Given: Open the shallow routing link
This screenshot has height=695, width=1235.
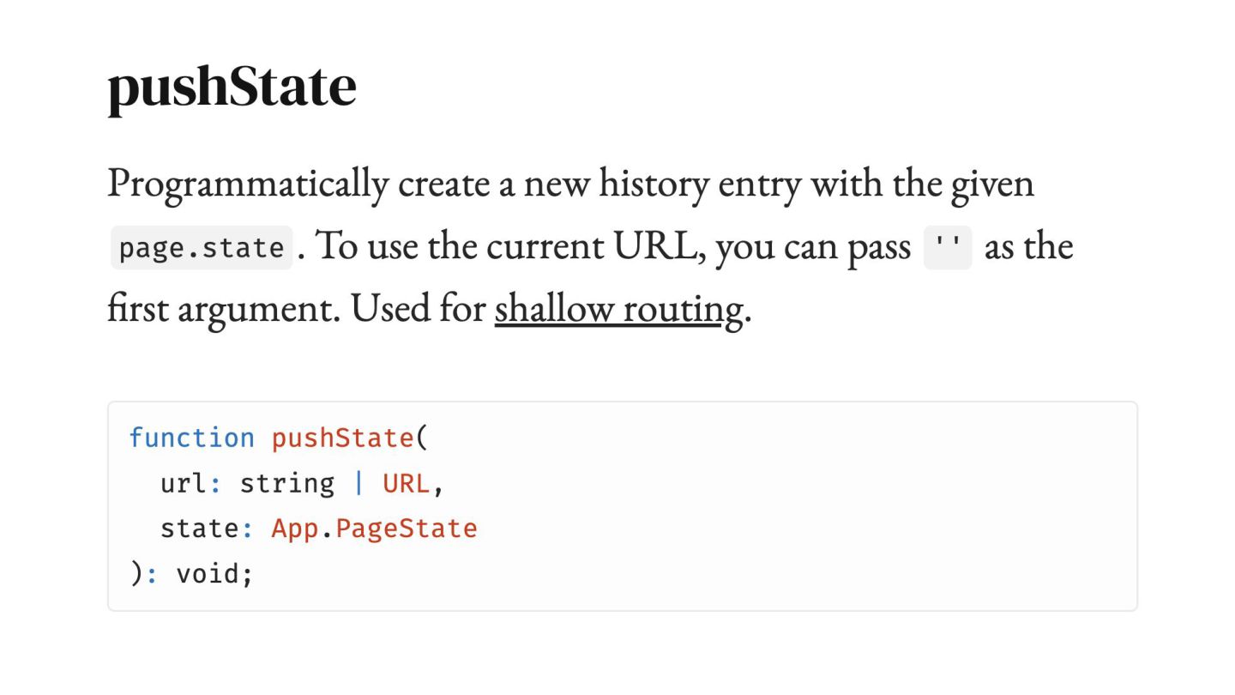Looking at the screenshot, I should [x=617, y=310].
